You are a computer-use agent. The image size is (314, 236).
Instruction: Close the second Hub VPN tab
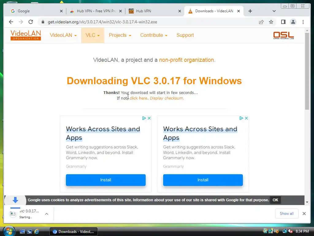coord(180,11)
